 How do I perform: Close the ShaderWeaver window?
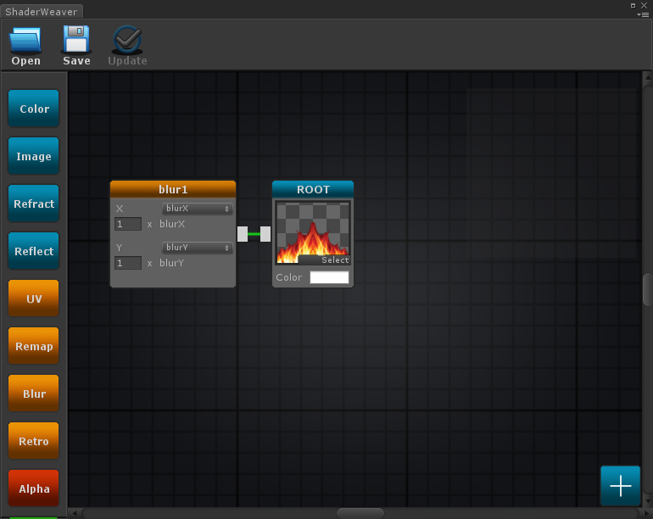pyautogui.click(x=644, y=5)
